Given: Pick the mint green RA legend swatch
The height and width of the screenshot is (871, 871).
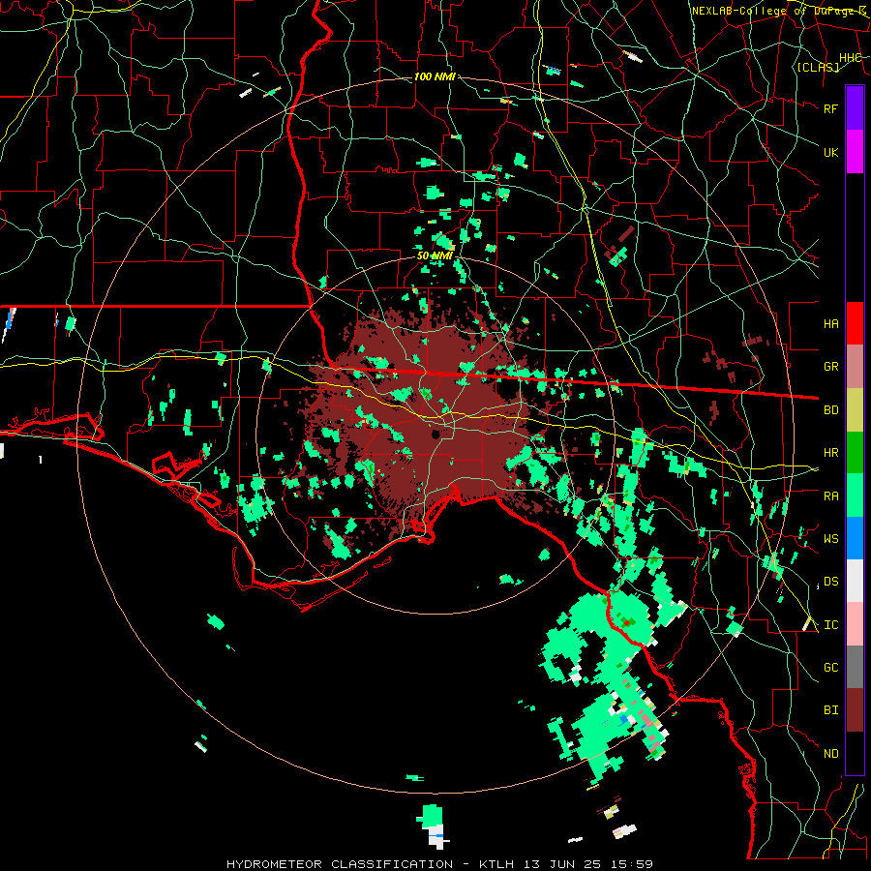Looking at the screenshot, I should coord(855,496).
